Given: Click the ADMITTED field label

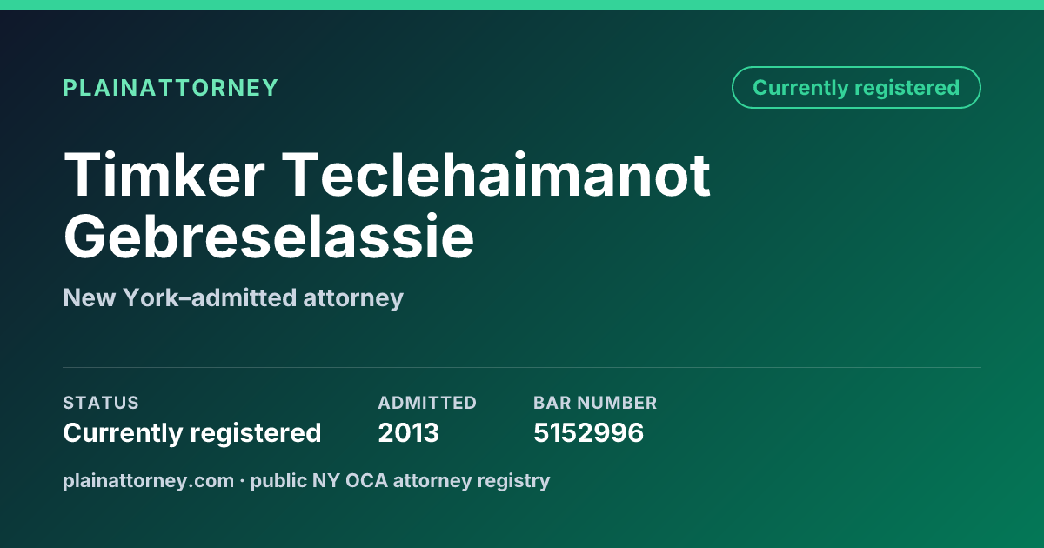Looking at the screenshot, I should (x=427, y=404).
